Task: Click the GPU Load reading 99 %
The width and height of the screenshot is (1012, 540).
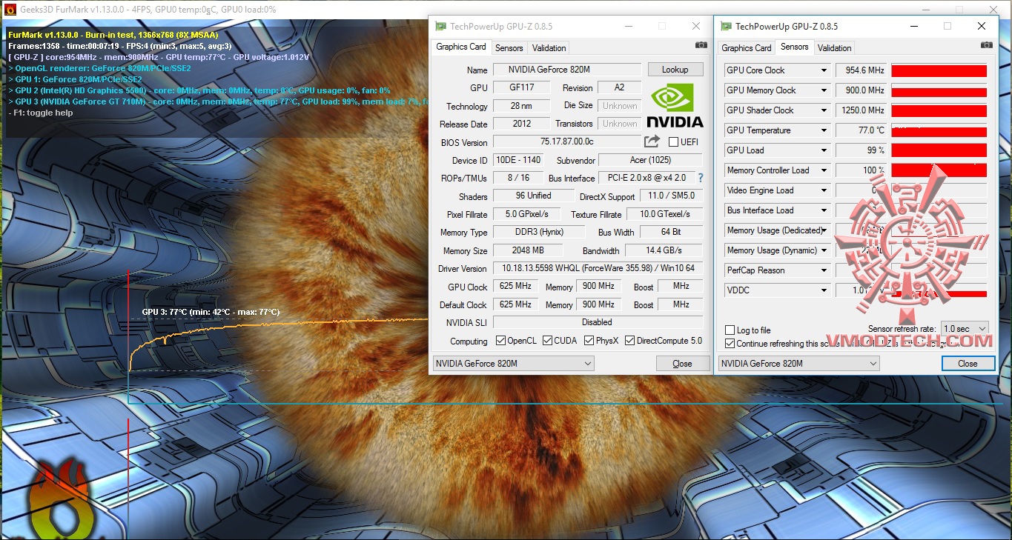Action: pos(861,150)
